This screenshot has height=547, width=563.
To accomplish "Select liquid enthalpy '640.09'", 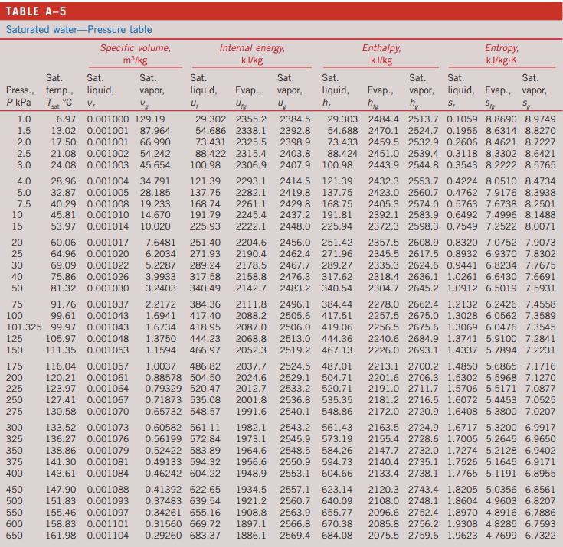I will tap(337, 501).
